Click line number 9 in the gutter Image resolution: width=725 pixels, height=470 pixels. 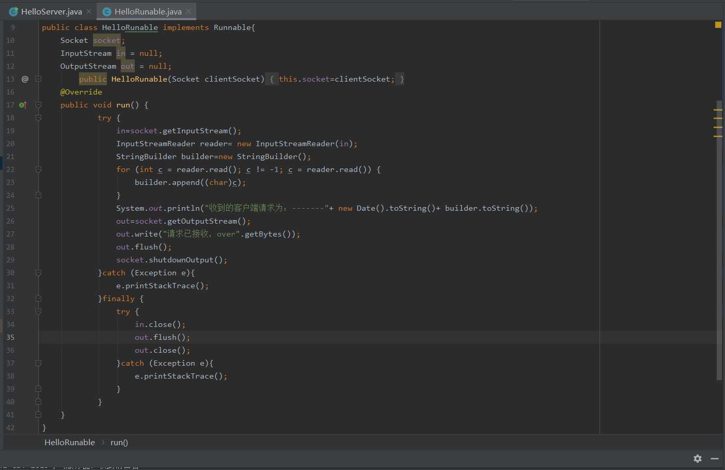pos(12,27)
